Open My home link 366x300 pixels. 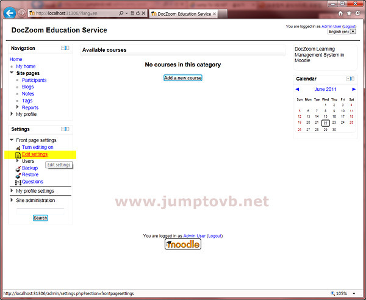tap(26, 66)
